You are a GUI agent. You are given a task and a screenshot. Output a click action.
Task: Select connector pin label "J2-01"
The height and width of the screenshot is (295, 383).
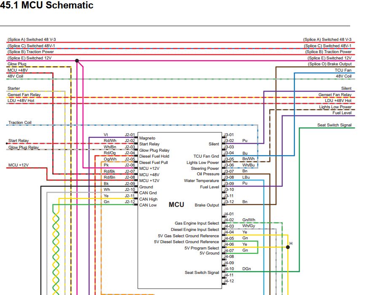pyautogui.click(x=130, y=135)
